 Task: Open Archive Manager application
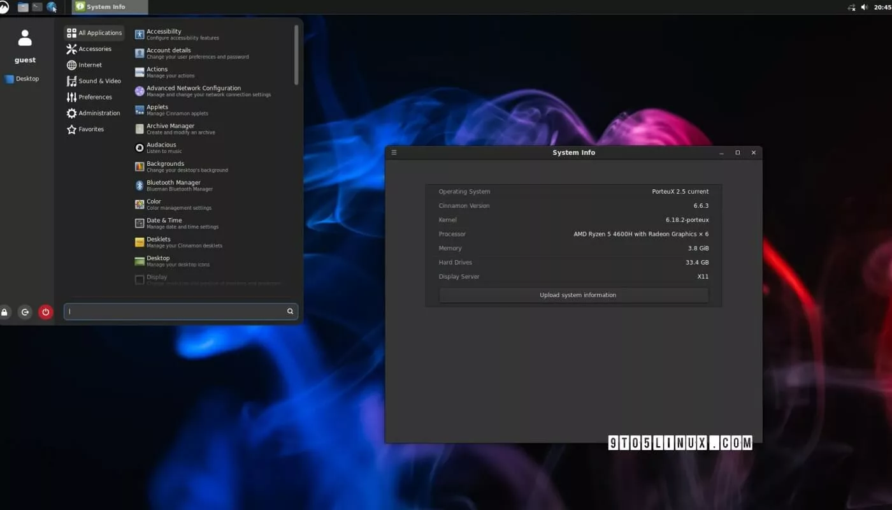coord(170,129)
